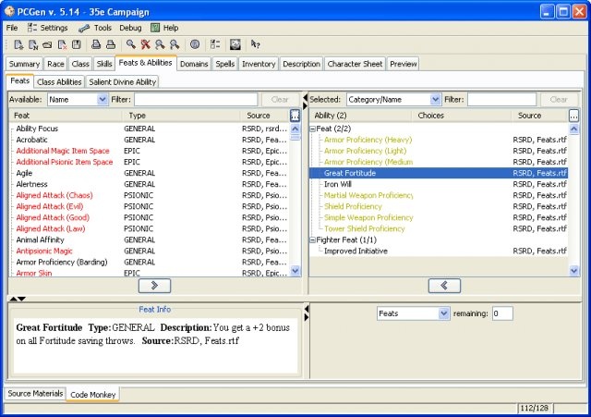Collapse the Fighter Feat (1/1) node
Viewport: 591px width, 417px height.
[313, 239]
